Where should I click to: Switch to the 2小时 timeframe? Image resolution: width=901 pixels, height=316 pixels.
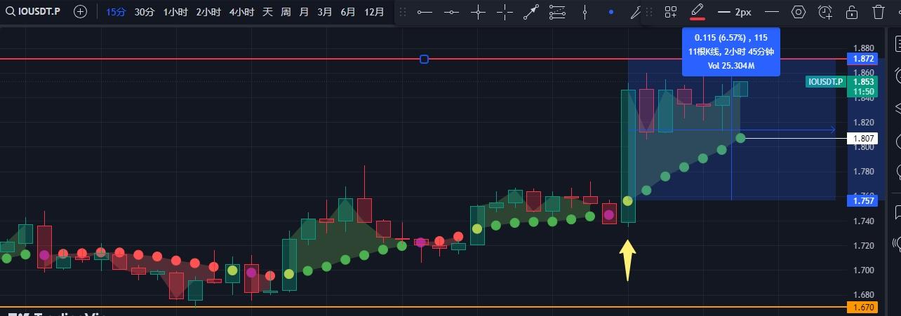point(208,12)
